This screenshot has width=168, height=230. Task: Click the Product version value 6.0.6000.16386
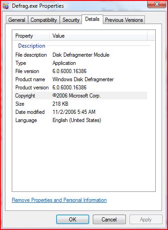69,88
